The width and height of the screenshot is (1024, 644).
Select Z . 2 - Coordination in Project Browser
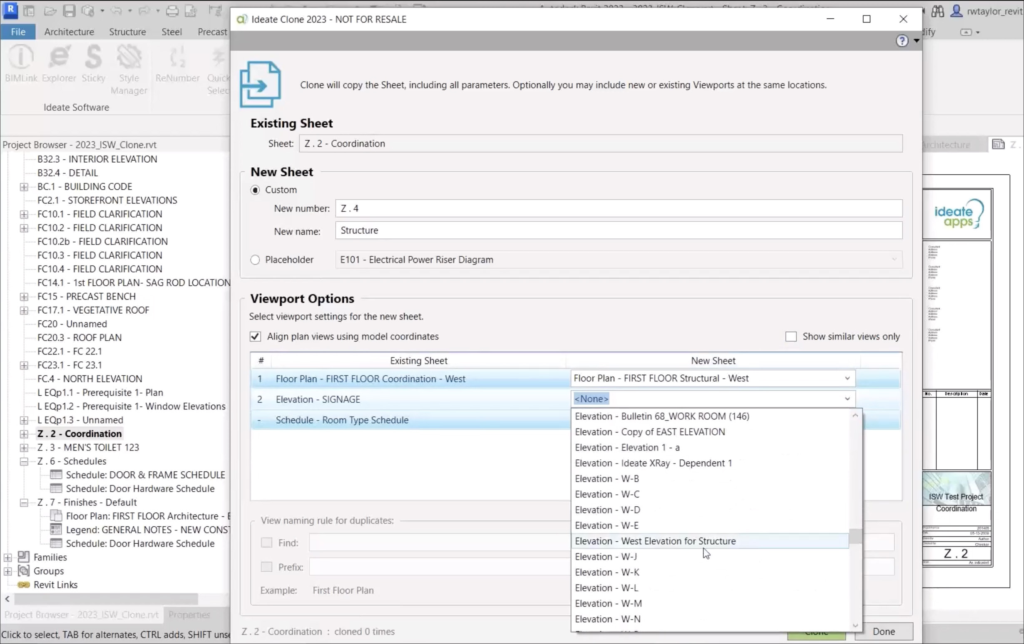(80, 433)
